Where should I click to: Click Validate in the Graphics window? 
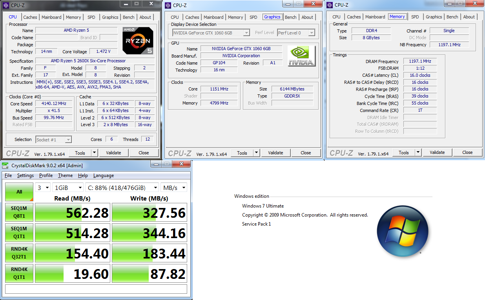pyautogui.click(x=275, y=153)
